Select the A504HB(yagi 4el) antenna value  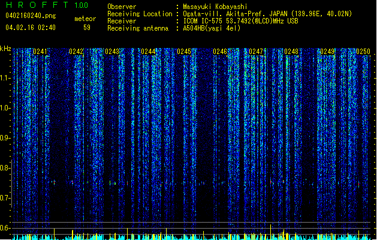[x=212, y=28]
